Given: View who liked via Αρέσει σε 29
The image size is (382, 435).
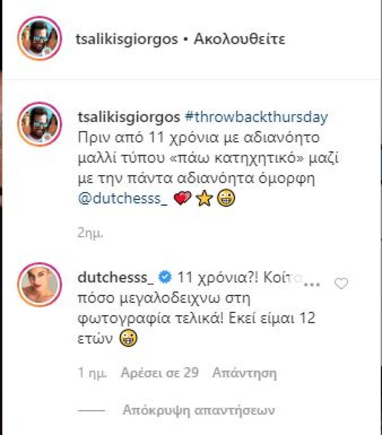Looking at the screenshot, I should click(160, 372).
